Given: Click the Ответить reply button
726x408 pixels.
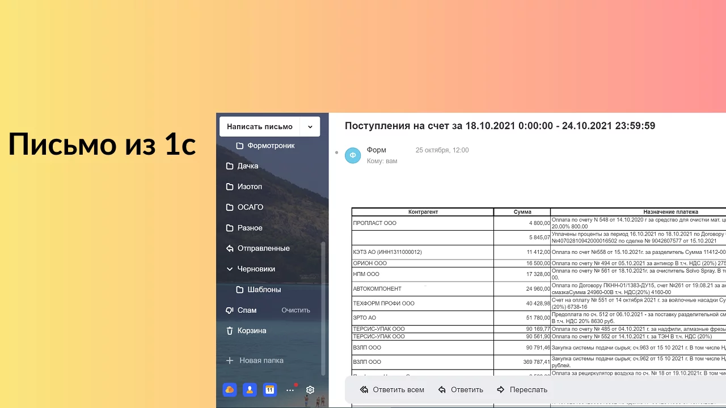Looking at the screenshot, I should coord(461,390).
